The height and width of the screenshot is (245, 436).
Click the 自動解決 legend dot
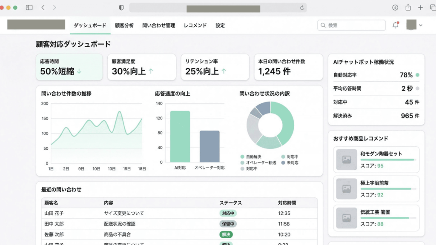point(242,157)
